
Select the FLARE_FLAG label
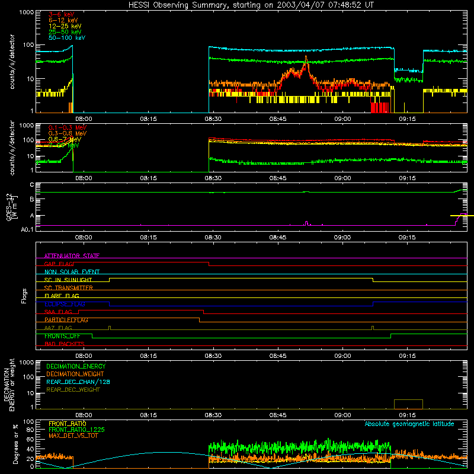(62, 296)
